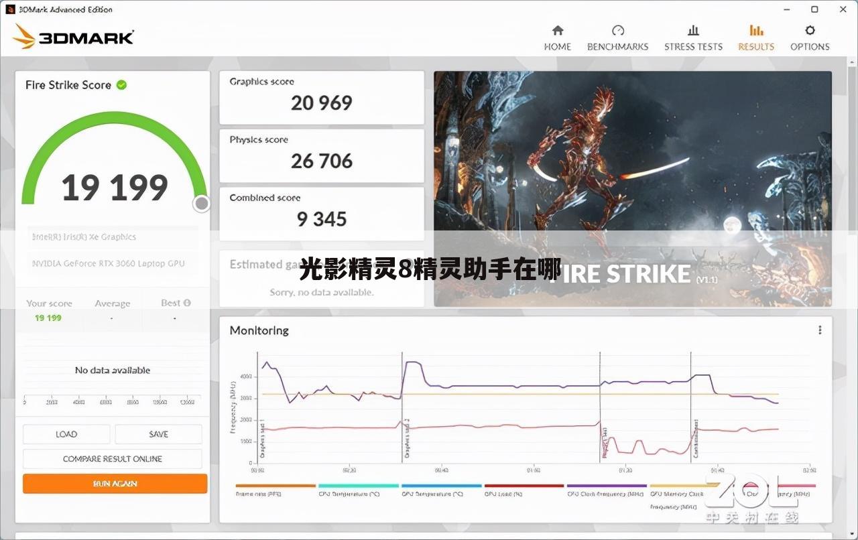Minimize the 3DMark window

(x=787, y=9)
